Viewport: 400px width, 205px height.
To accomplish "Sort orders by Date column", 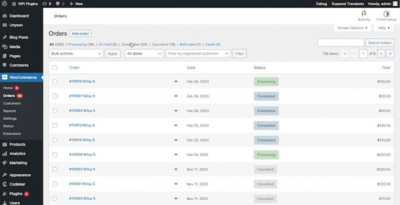I will 191,67.
